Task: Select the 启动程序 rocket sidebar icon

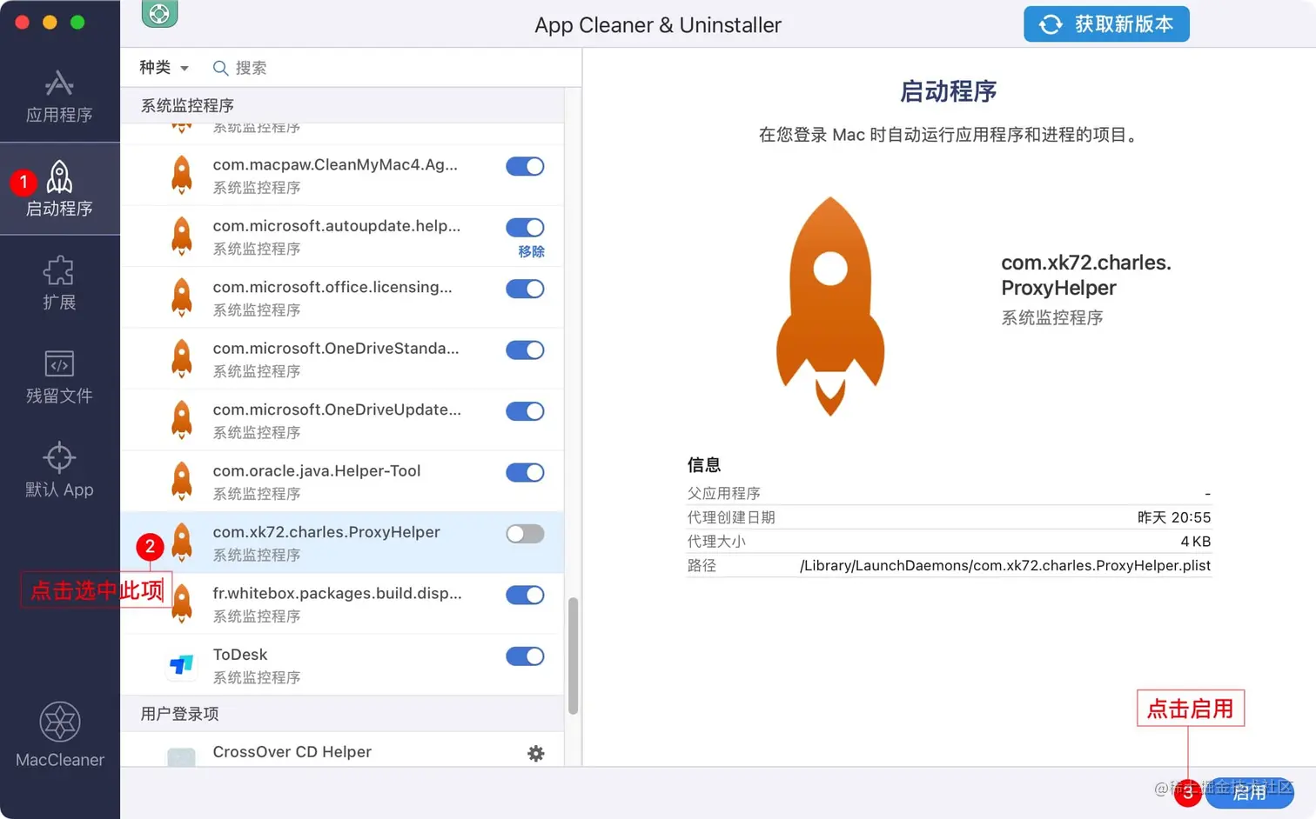Action: (x=59, y=177)
